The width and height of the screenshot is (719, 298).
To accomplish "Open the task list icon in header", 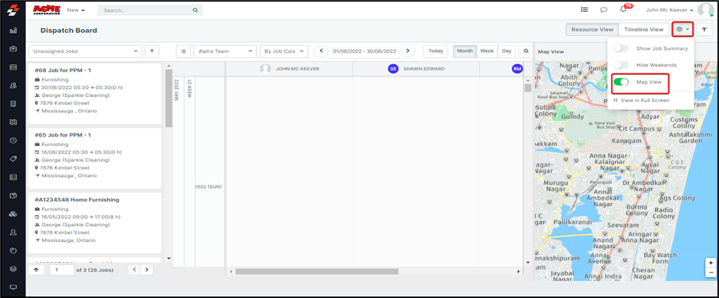I will point(584,10).
